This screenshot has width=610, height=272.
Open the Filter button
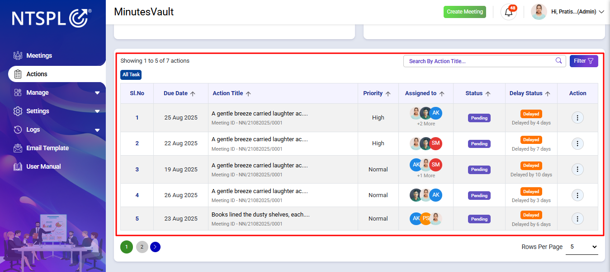584,61
